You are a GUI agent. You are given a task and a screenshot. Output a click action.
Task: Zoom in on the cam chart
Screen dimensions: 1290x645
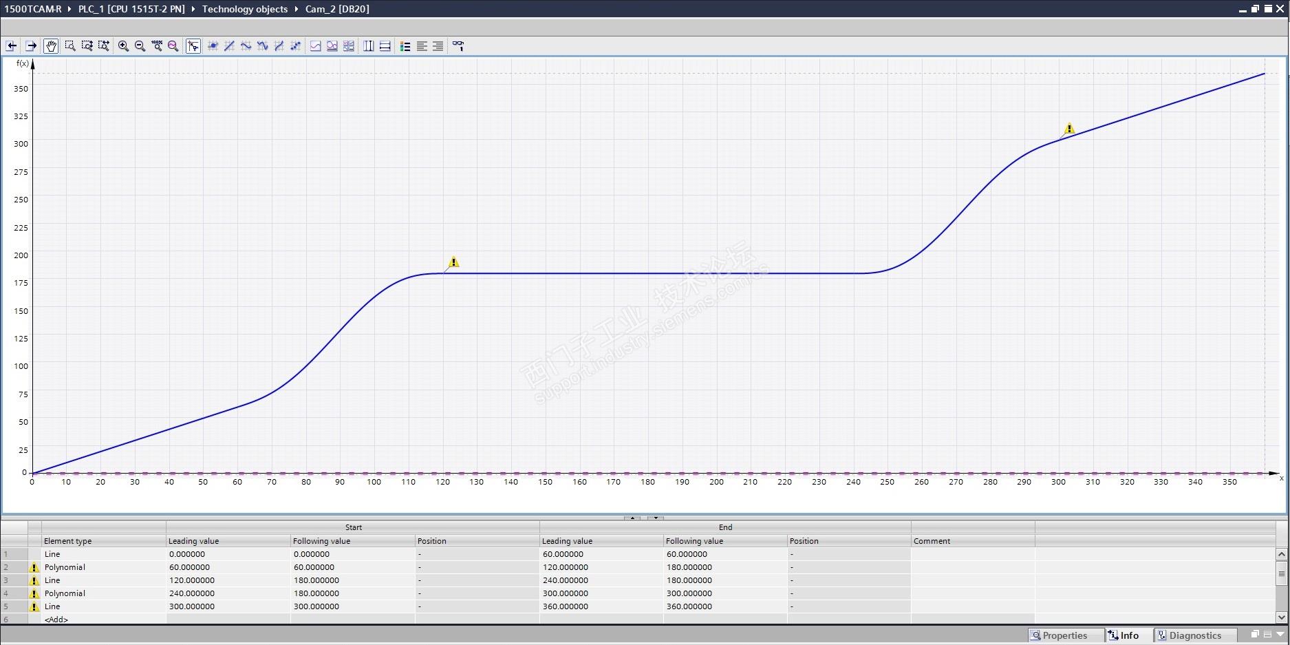click(x=123, y=46)
